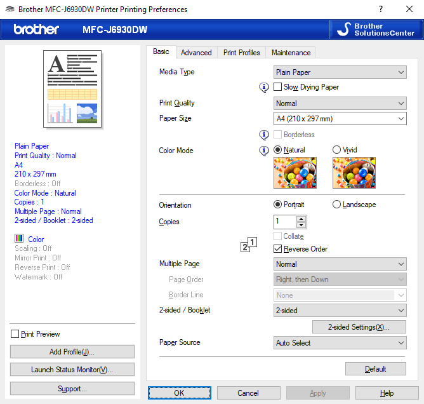Open 2-sided Settings dialog
Screen dimensions: 424x404
[359, 327]
